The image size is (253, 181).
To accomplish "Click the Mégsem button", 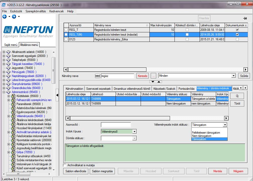I will (238, 171).
